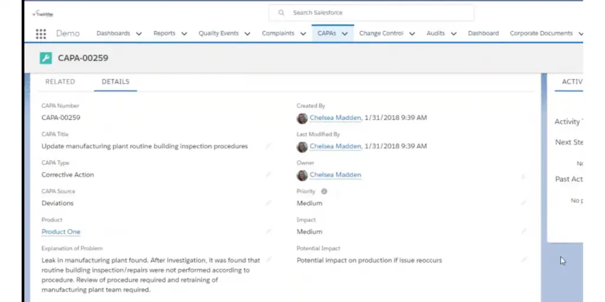
Task: Click Chelsea Madden link under Owner
Action: click(x=336, y=175)
